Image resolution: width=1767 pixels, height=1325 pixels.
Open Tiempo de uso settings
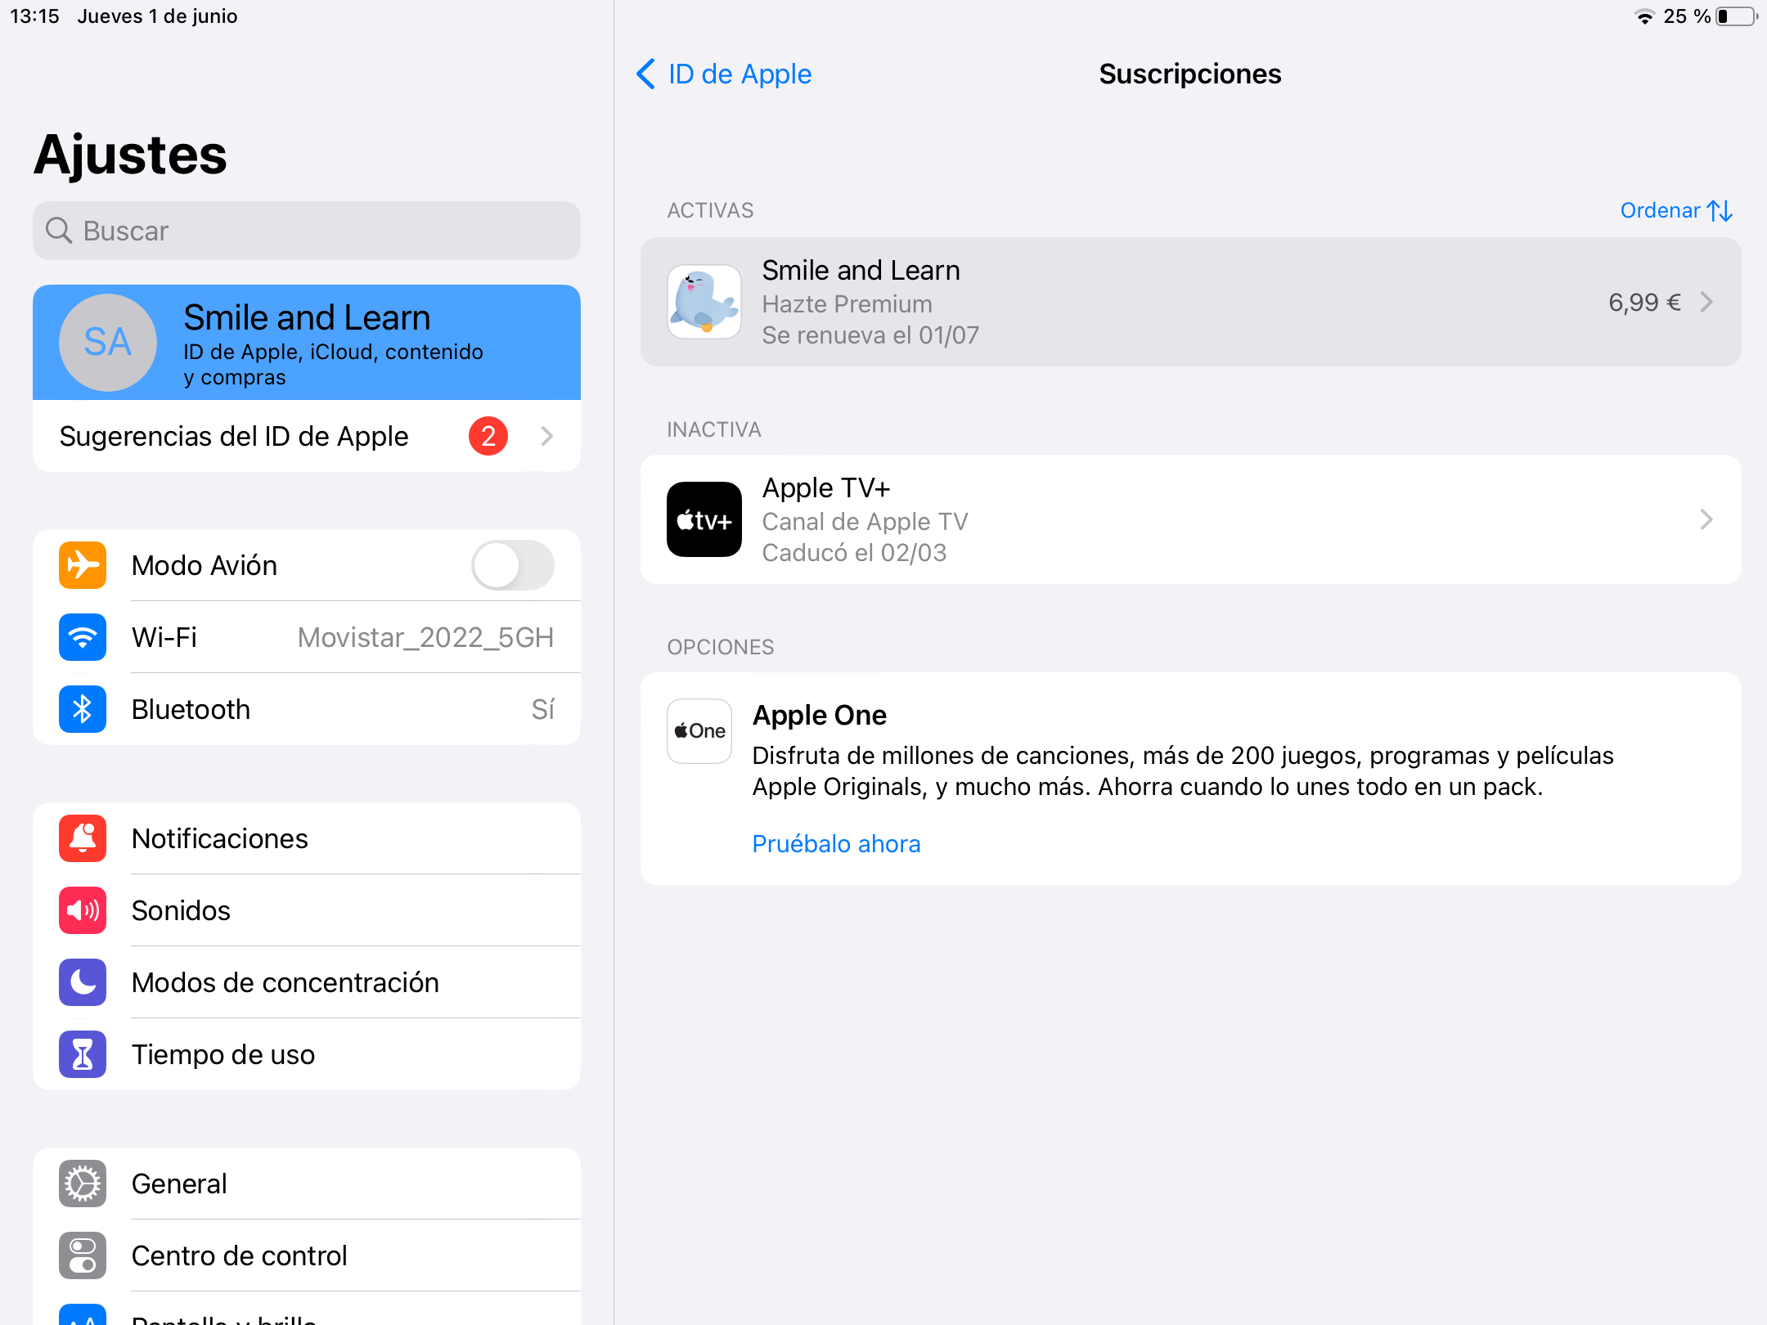coord(307,1054)
